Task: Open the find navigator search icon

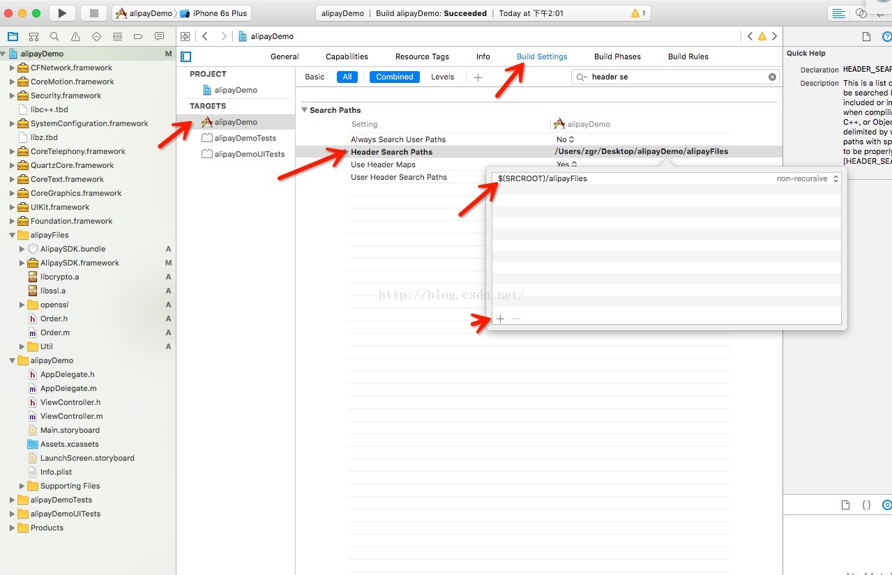Action: (x=54, y=36)
